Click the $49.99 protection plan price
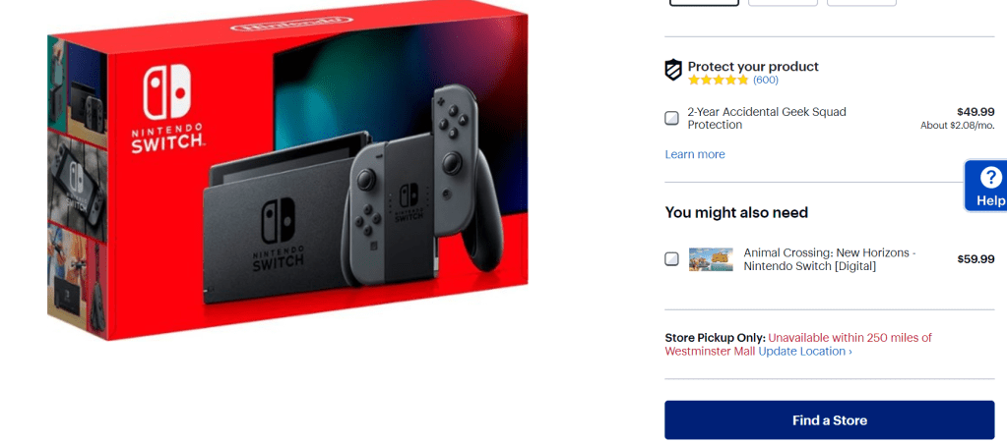1007x443 pixels. 976,112
